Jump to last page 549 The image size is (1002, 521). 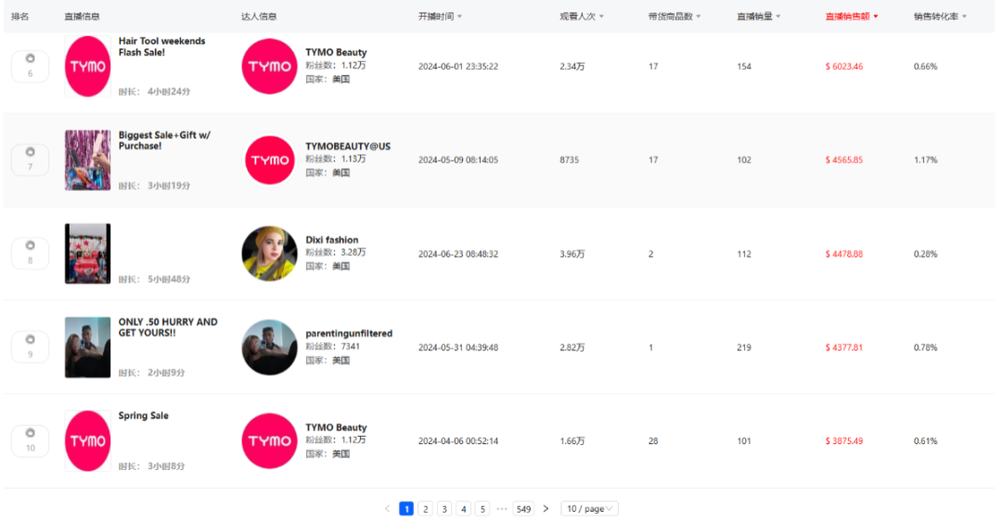(x=523, y=509)
